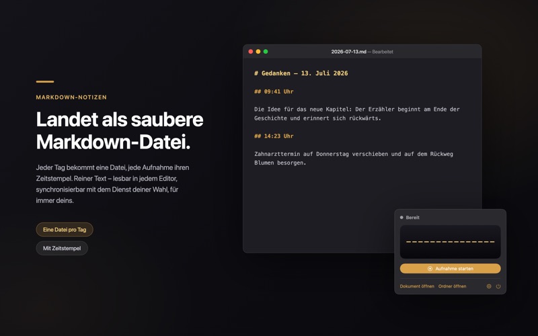Screen dimensions: 538x336
Task: Click the line starting Die Idee für das neue Kapitel
Action: (357, 110)
